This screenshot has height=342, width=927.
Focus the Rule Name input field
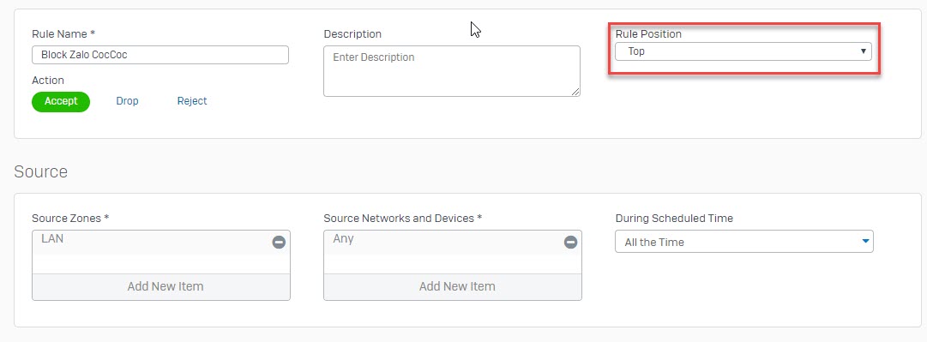(160, 55)
